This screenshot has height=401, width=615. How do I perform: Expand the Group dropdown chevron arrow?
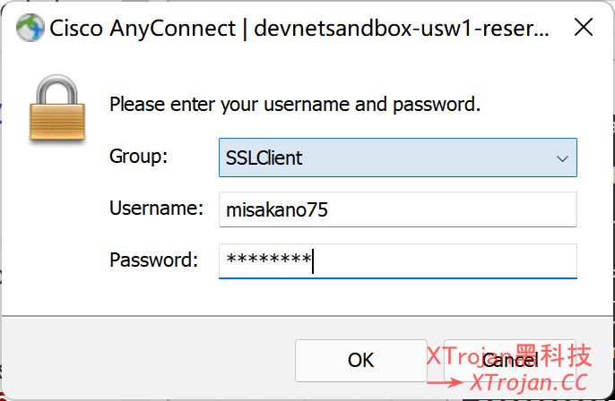(562, 158)
